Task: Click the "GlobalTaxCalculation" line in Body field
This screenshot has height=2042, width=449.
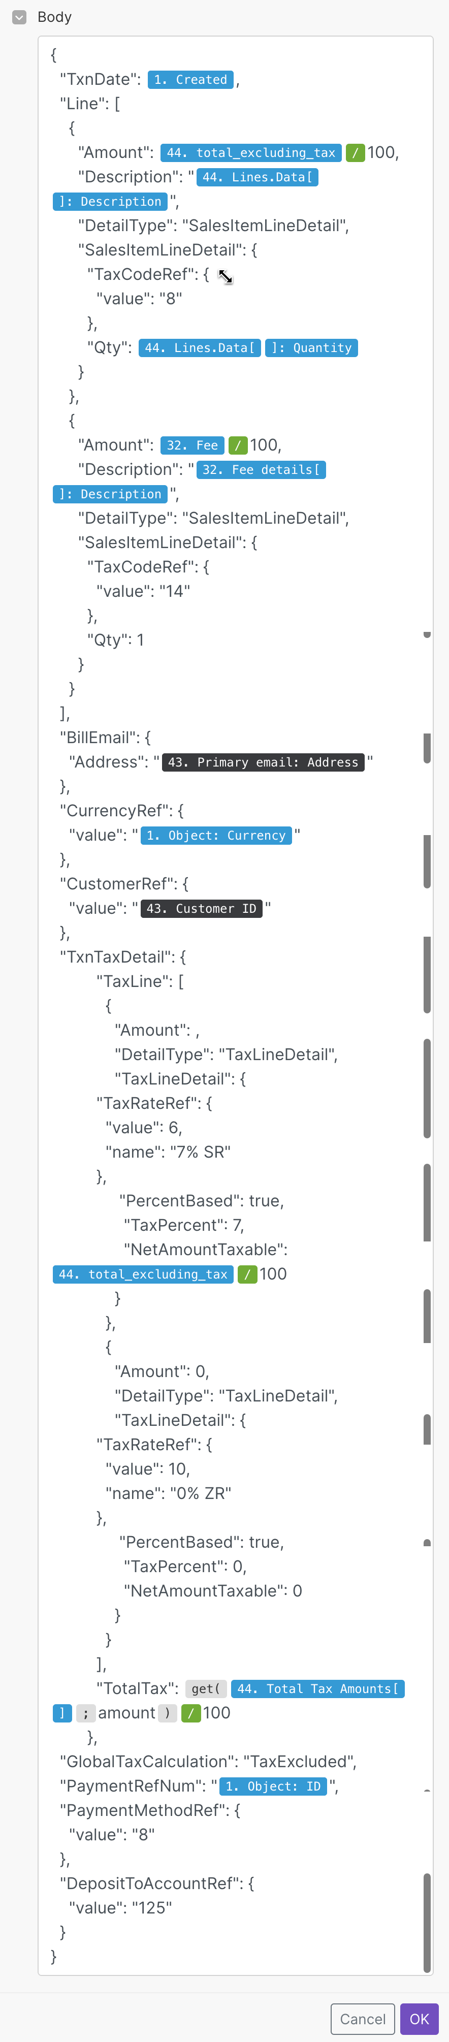Action: [x=208, y=1762]
